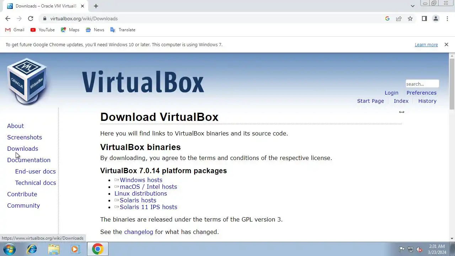The image size is (455, 256).
Task: Click the muted volume tray icon
Action: [419, 249]
